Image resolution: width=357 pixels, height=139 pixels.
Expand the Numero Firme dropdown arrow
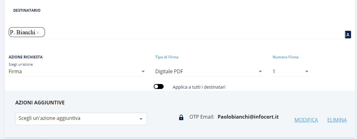(x=307, y=72)
